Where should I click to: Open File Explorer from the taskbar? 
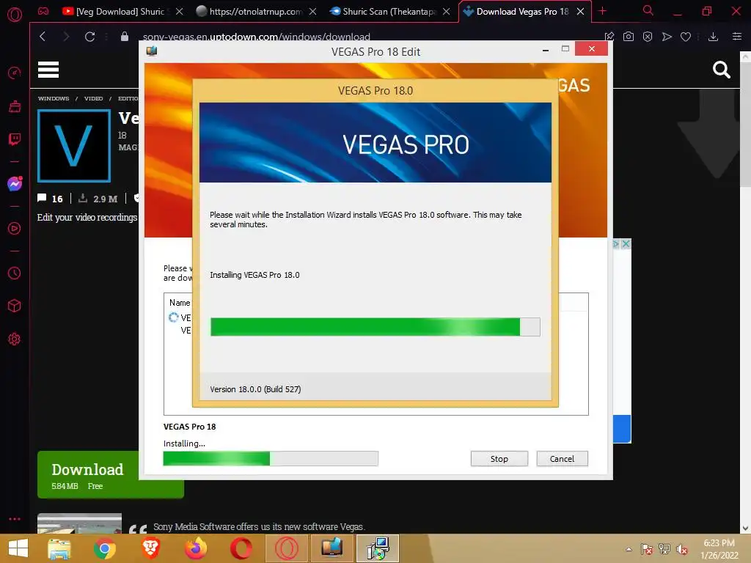click(59, 548)
